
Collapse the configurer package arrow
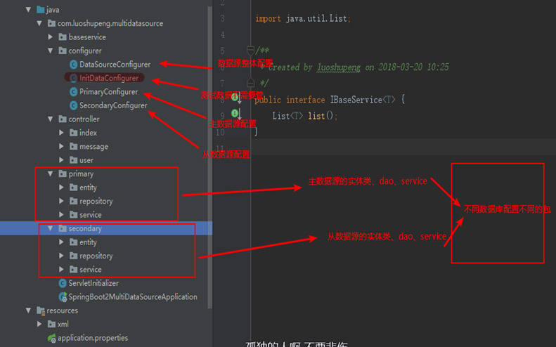pyautogui.click(x=51, y=51)
